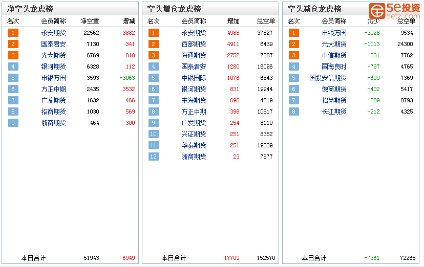Viewport: 424px width, 267px height.
Task: Select green value -3063
Action: (127, 78)
